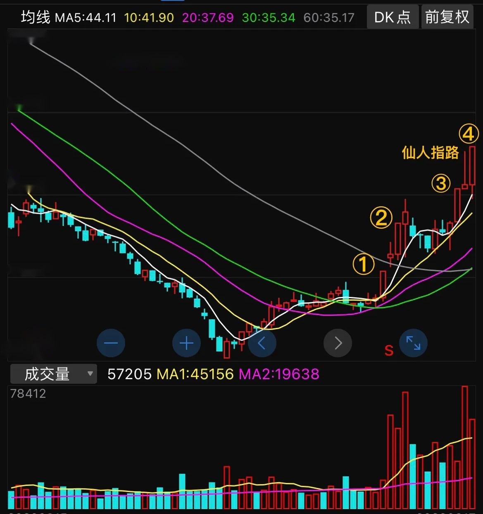Image resolution: width=483 pixels, height=514 pixels.
Task: Zoom out using the minus icon
Action: pos(111,343)
